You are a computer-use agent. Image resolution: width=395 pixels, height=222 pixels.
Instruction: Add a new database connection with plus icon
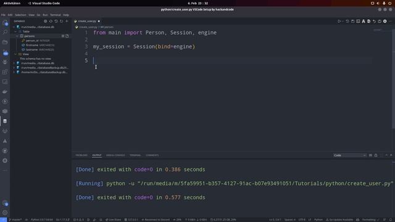point(67,21)
